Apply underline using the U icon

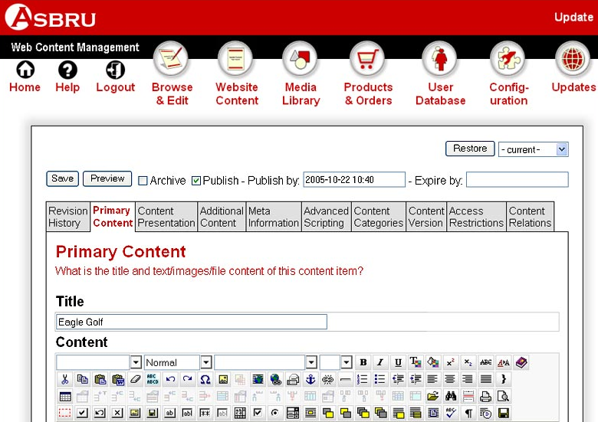coord(398,362)
